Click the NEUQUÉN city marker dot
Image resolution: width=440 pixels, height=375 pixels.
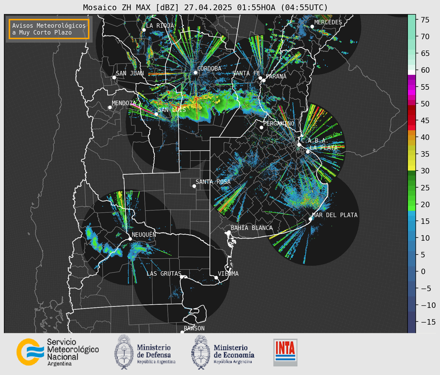click(x=130, y=239)
